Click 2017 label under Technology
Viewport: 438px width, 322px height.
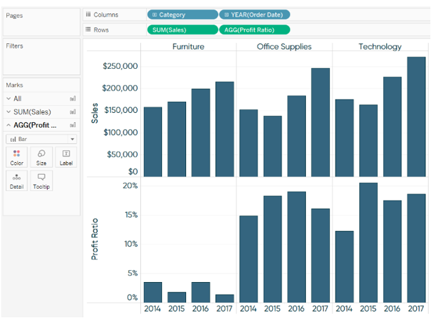click(416, 309)
